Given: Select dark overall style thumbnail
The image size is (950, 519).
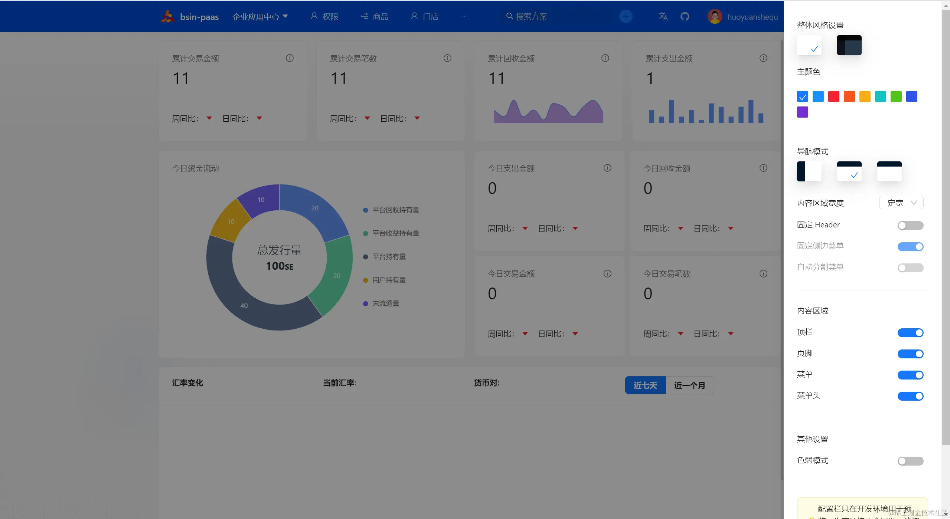Looking at the screenshot, I should (849, 45).
